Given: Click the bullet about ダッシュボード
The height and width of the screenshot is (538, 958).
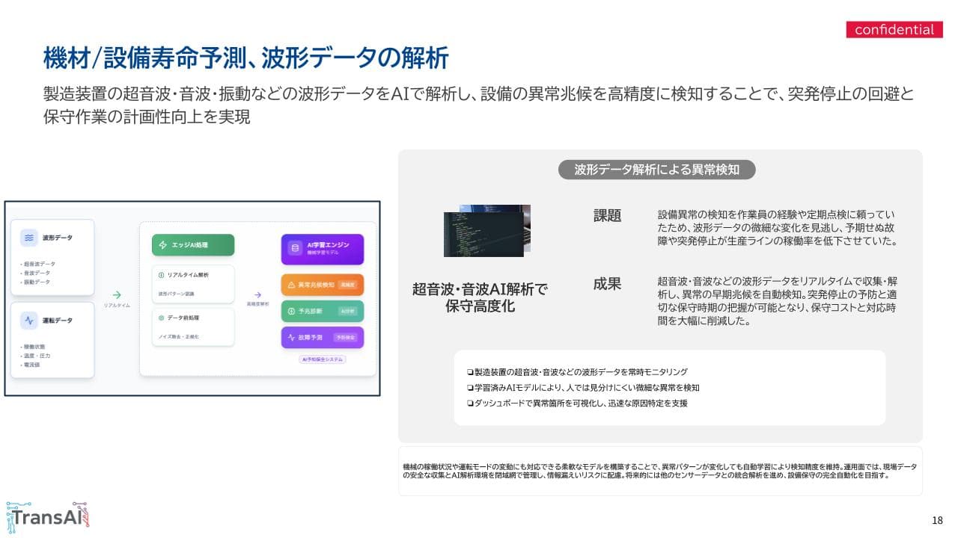Looking at the screenshot, I should pos(576,403).
